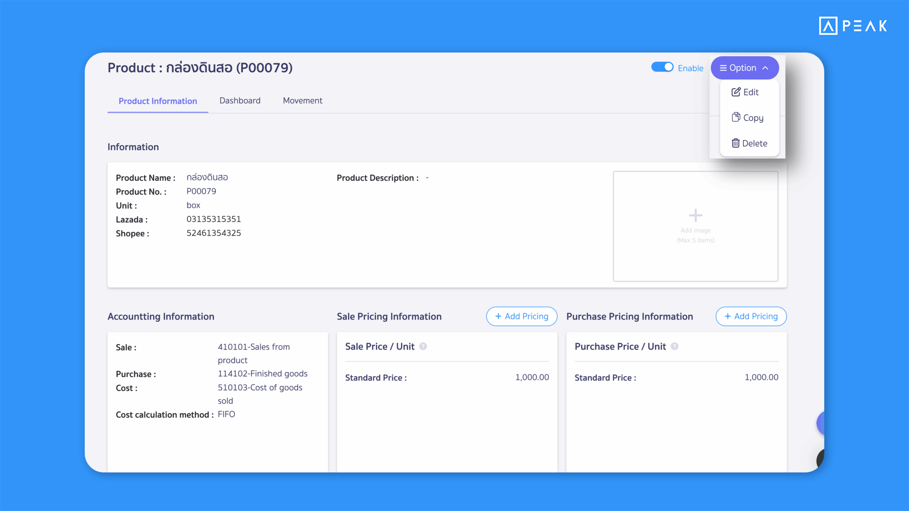The height and width of the screenshot is (511, 909).
Task: Click Add Pricing for Sale Pricing Information
Action: 521,316
